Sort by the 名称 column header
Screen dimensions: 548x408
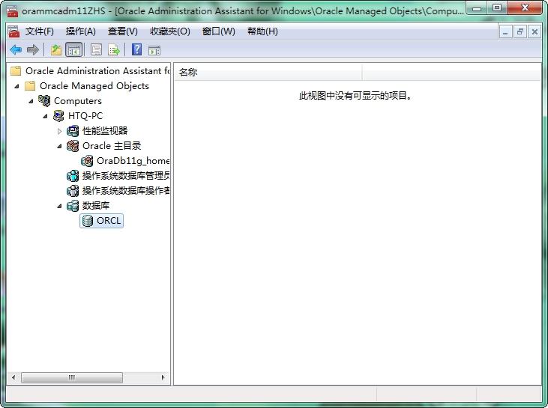click(268, 73)
